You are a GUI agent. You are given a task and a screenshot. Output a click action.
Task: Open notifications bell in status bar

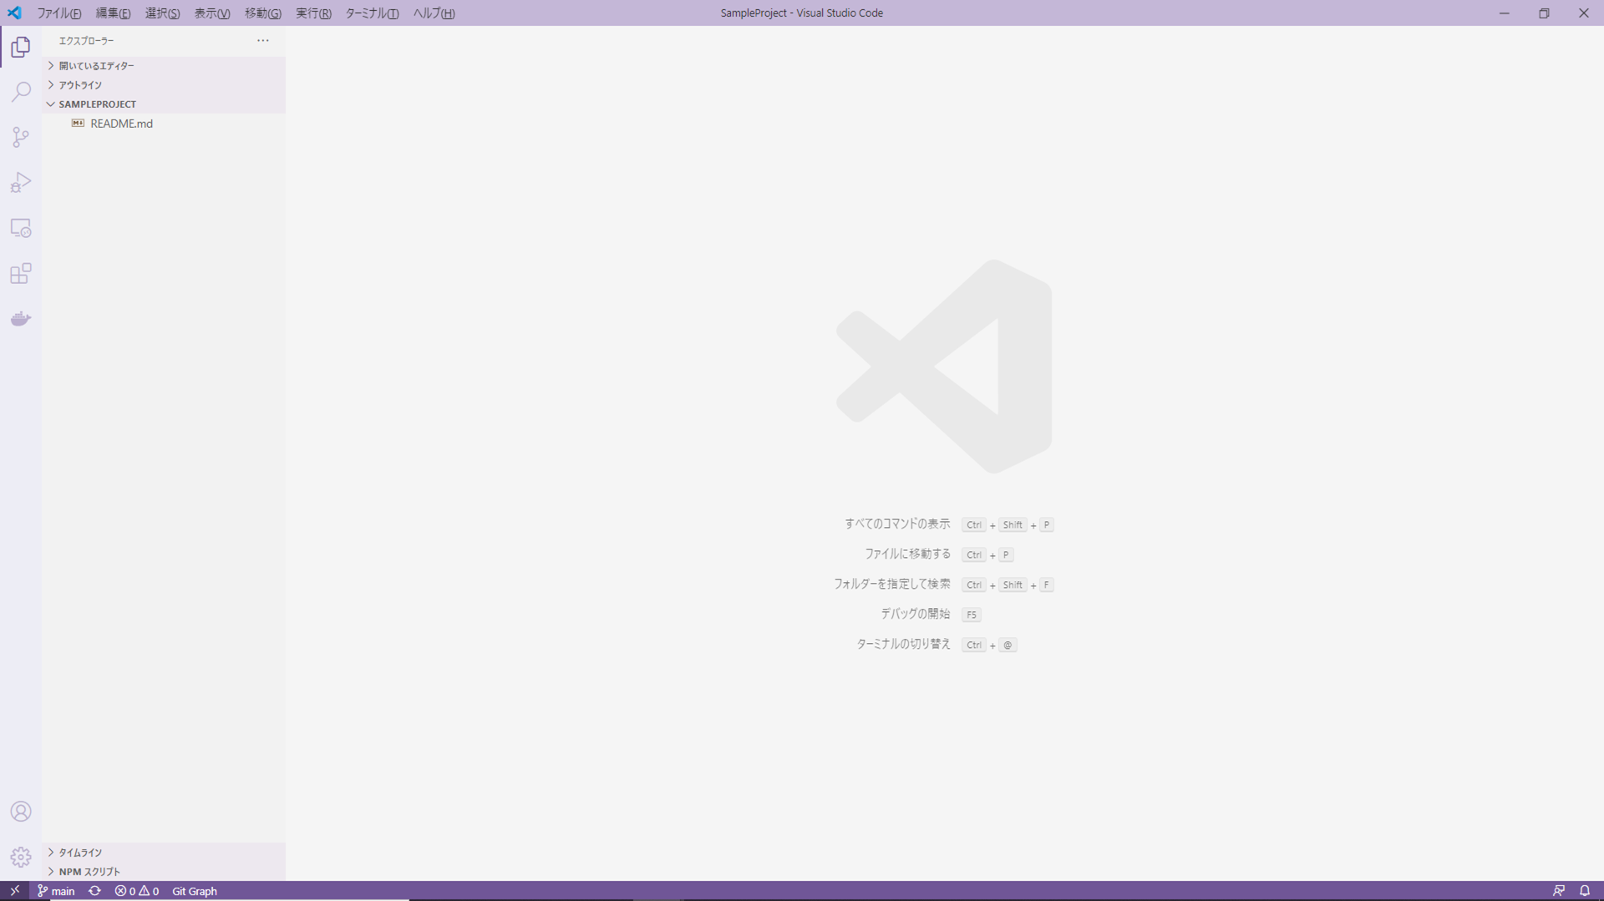tap(1585, 891)
